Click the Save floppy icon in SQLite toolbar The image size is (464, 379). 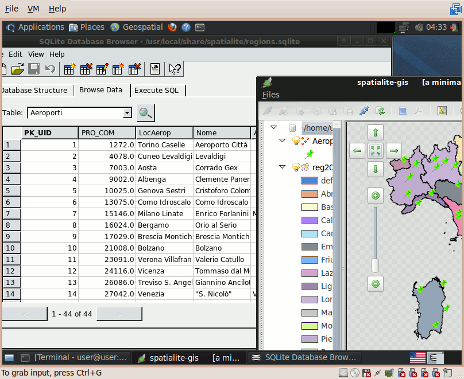click(34, 69)
